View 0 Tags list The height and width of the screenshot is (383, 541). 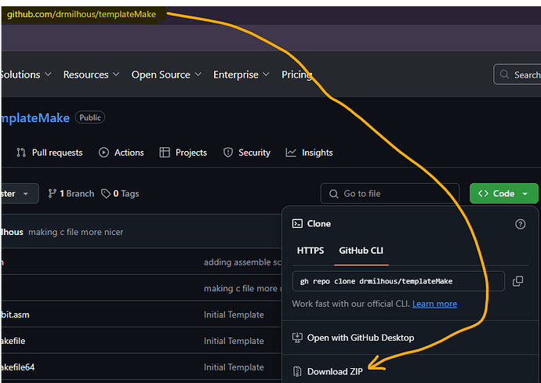click(x=120, y=193)
